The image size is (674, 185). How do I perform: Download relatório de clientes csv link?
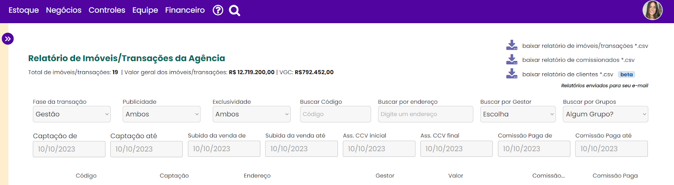568,74
